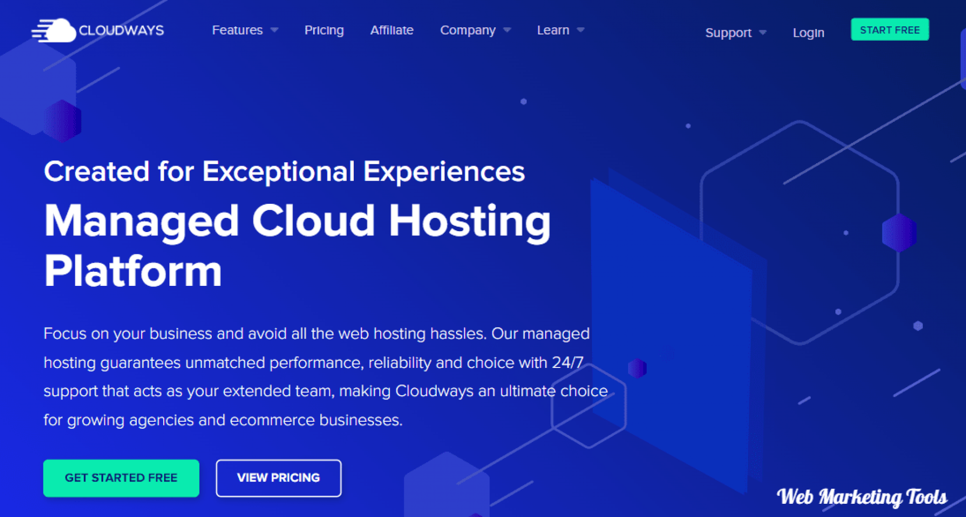Click the arrow beside Company

pos(508,30)
